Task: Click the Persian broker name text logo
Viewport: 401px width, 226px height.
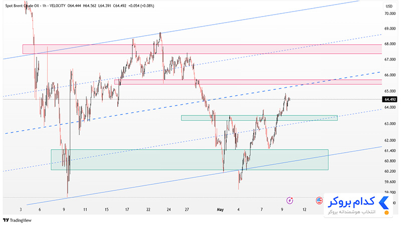Action: (x=351, y=202)
